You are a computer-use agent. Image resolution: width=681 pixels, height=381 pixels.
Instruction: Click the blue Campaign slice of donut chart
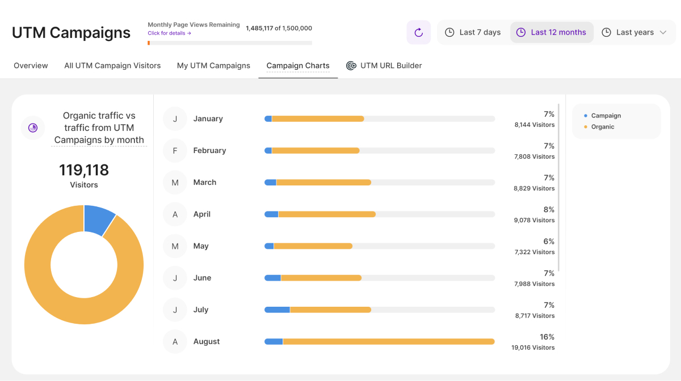(98, 219)
